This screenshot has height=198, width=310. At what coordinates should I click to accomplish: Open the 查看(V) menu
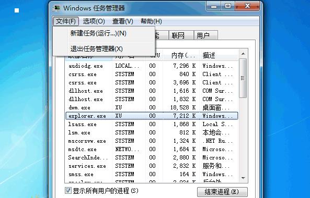122,21
